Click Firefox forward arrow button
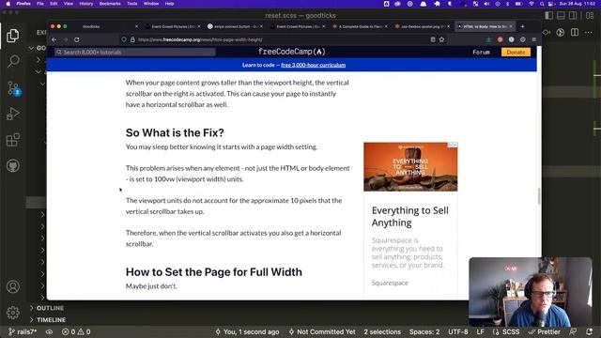601x338 pixels. (x=66, y=39)
